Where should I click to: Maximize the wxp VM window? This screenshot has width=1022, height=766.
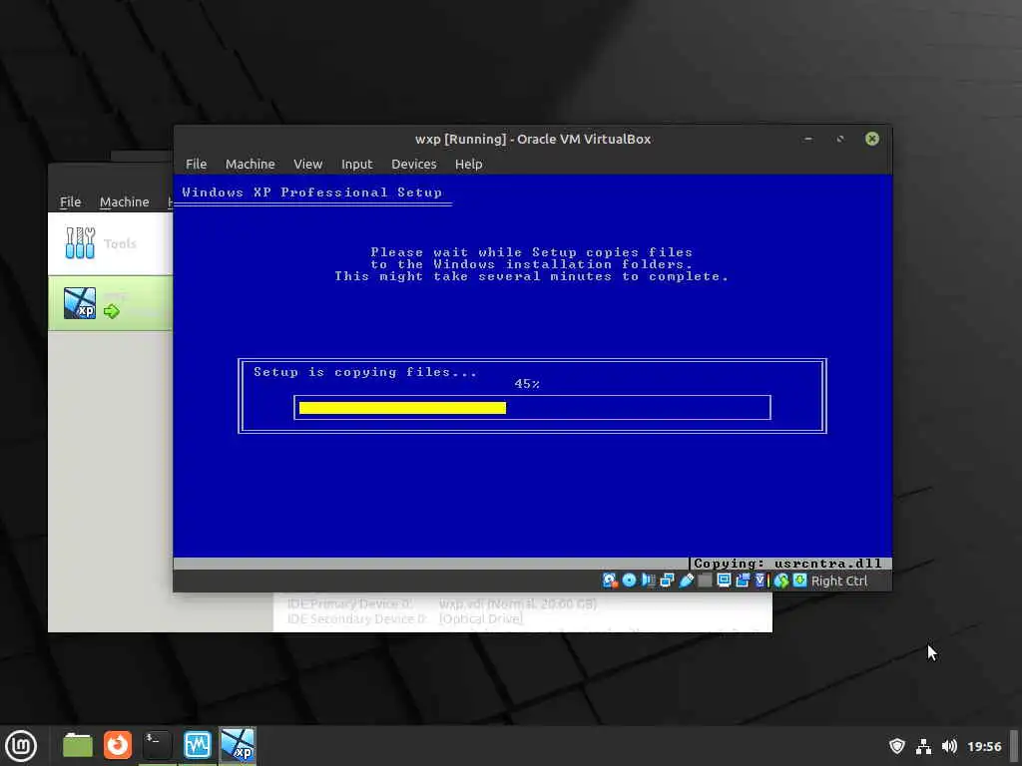(840, 139)
